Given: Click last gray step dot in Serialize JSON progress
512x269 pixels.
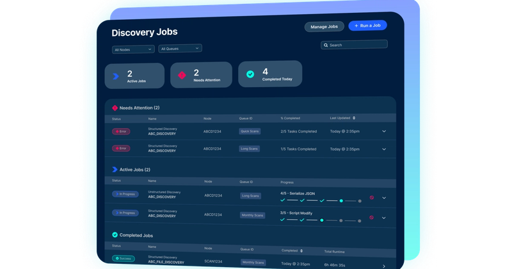Looking at the screenshot, I should (x=360, y=201).
